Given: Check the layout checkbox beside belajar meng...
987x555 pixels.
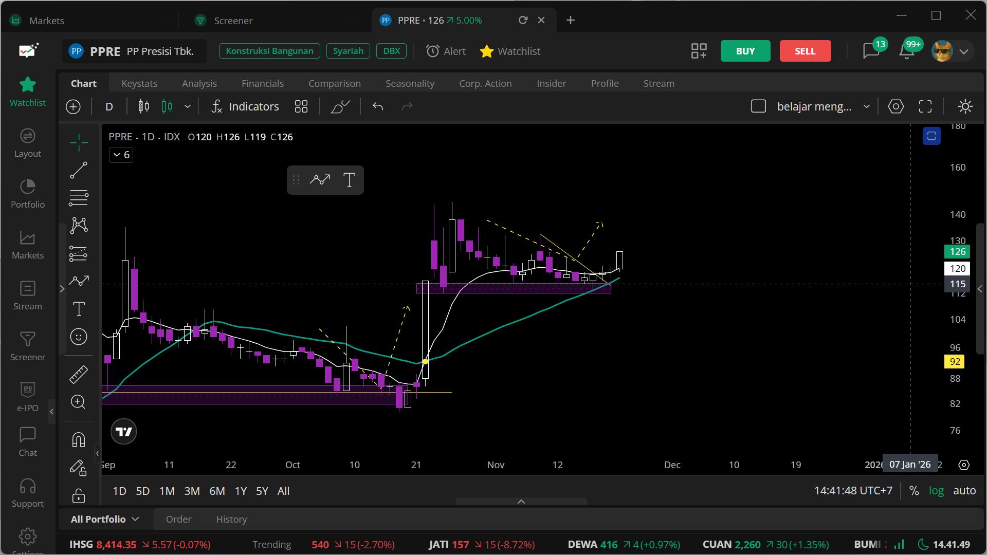Looking at the screenshot, I should click(x=758, y=106).
